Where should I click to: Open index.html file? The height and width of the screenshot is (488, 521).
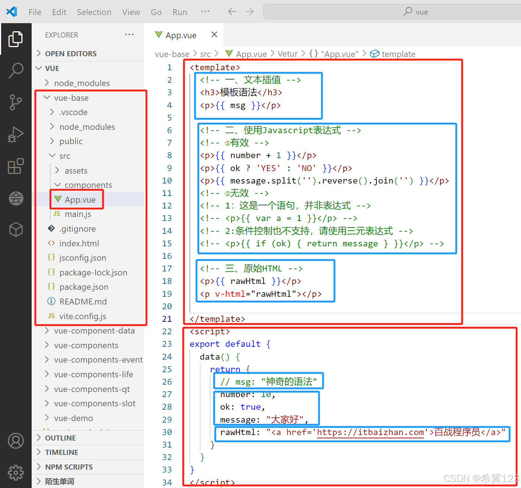(88, 243)
